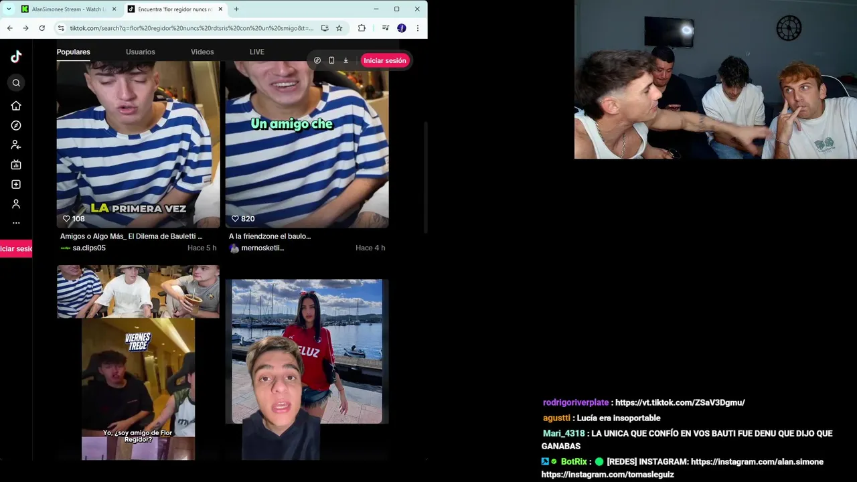The height and width of the screenshot is (482, 857).
Task: Open the LIVE icon in TikTok sidebar
Action: [x=16, y=165]
